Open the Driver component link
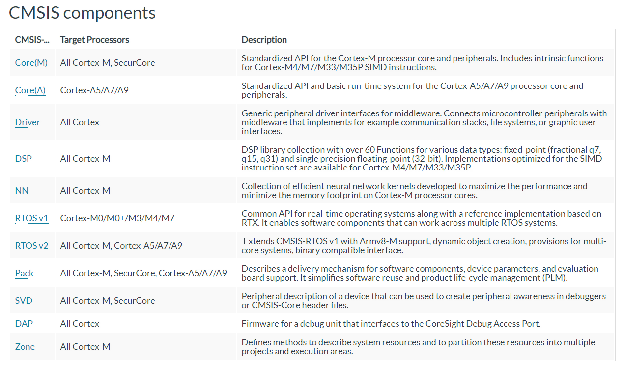The width and height of the screenshot is (624, 368). click(x=27, y=122)
